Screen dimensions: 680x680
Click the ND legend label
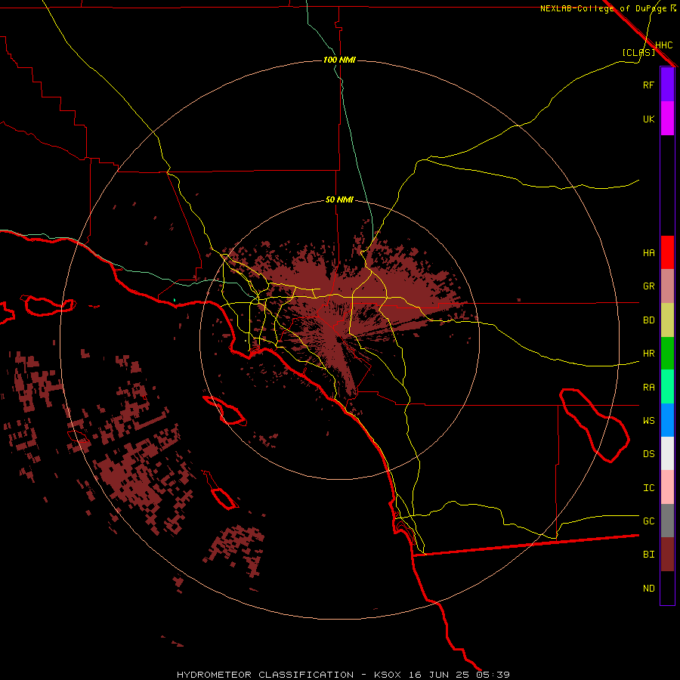[x=648, y=589]
